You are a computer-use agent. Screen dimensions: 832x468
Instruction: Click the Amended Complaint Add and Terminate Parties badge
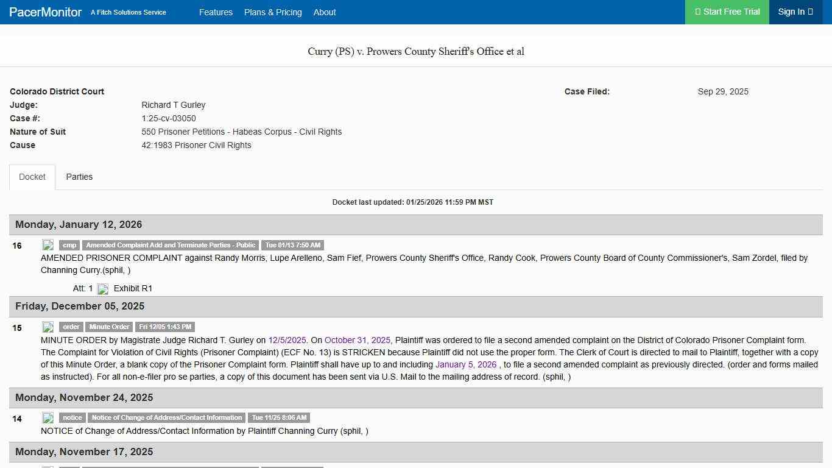171,245
